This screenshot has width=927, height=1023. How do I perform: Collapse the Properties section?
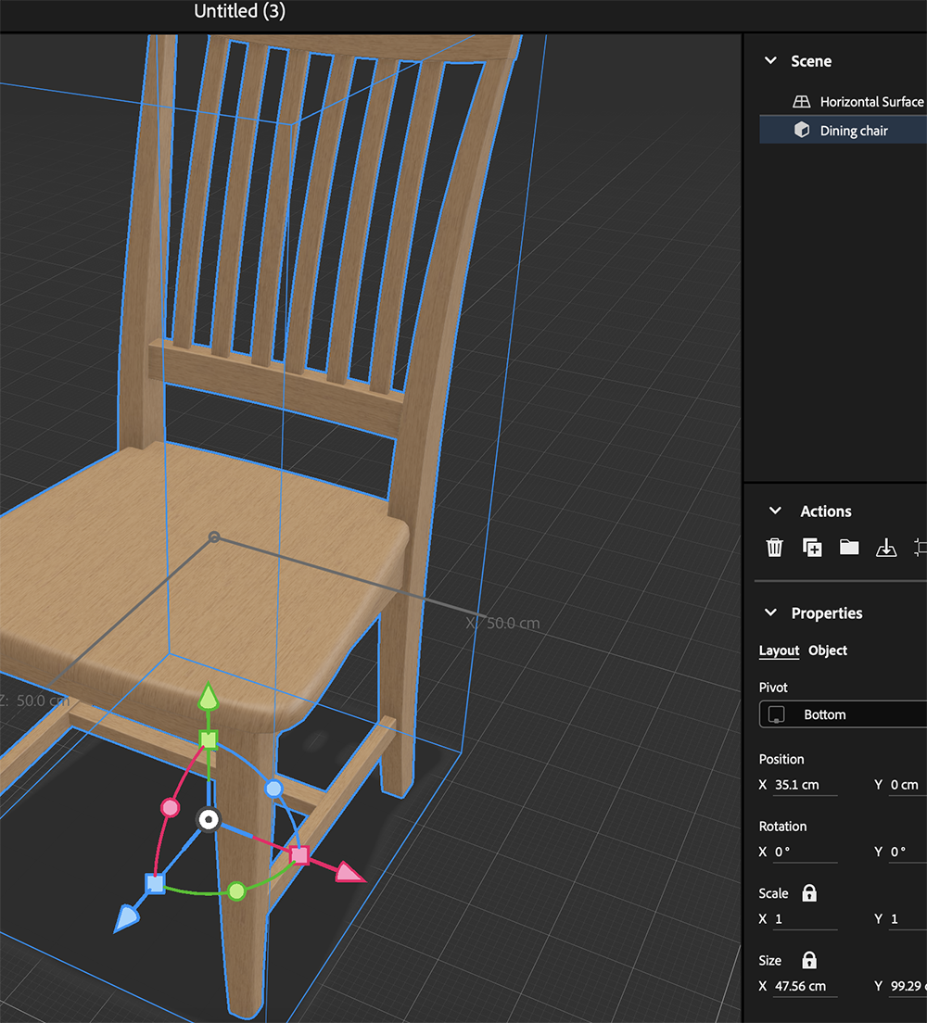click(770, 613)
